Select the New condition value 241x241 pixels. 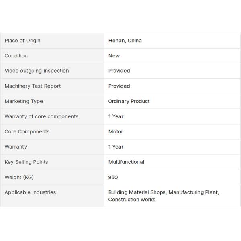click(x=114, y=56)
